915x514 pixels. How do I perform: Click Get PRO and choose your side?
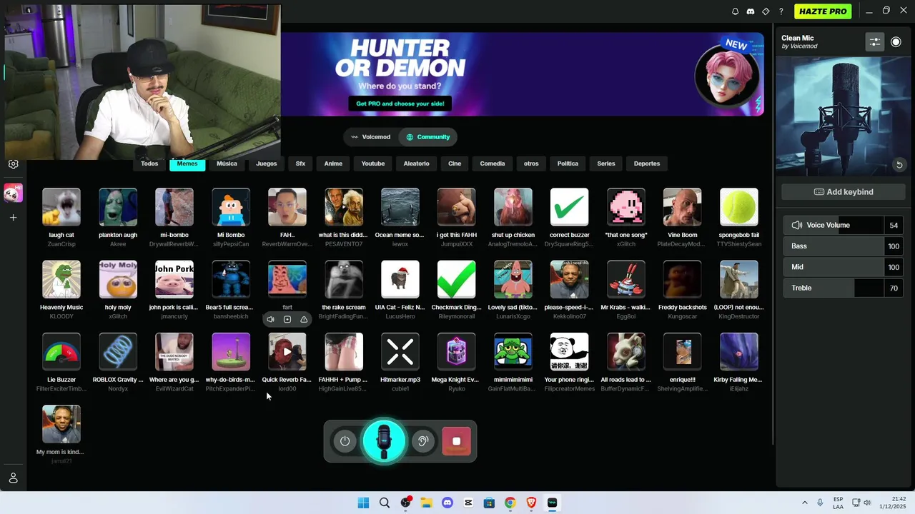(x=400, y=104)
